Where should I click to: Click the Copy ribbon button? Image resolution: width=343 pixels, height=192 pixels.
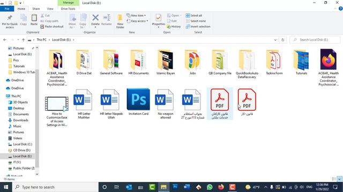[x=24, y=20]
